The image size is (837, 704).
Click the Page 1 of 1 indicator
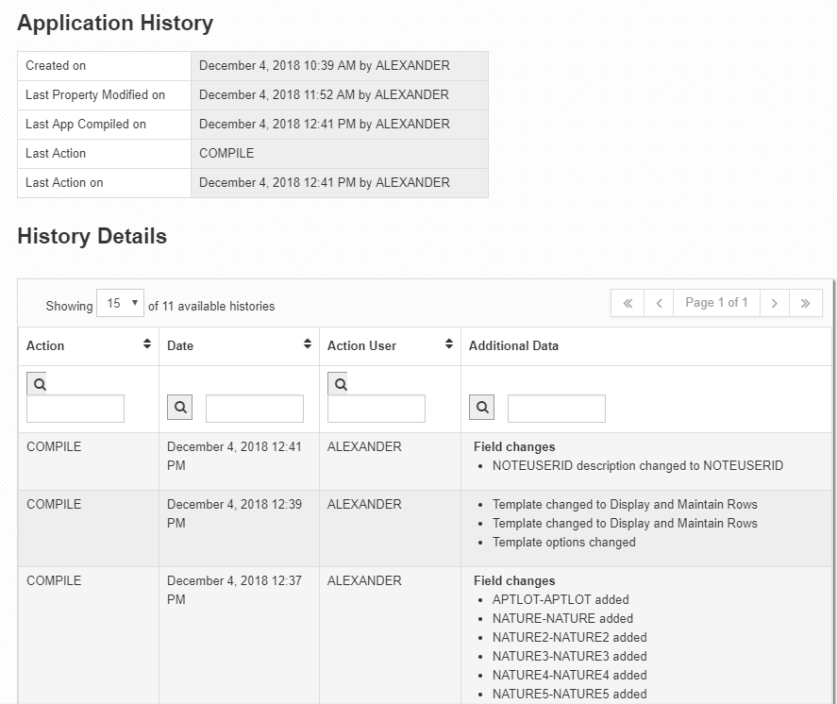coord(716,302)
